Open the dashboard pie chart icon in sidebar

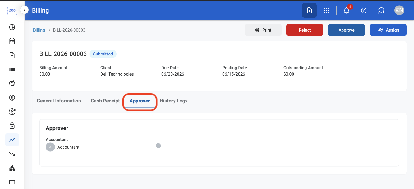click(x=12, y=27)
